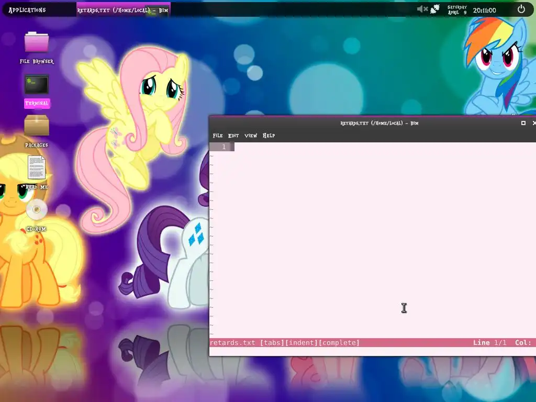Open the Edit menu in Bim
536x402 pixels.
[233, 136]
